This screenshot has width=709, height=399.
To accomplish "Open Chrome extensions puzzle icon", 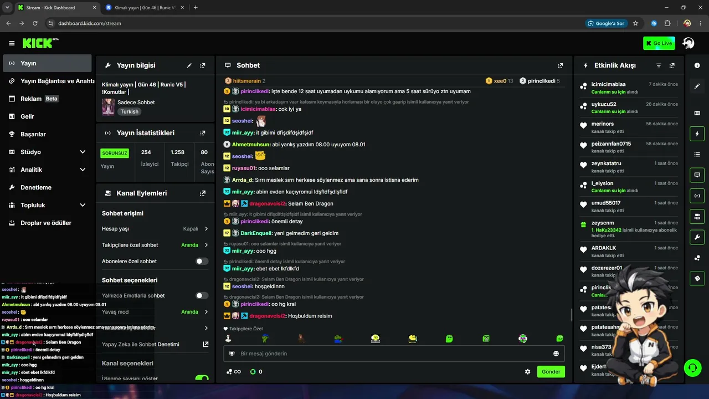I will coord(667,23).
